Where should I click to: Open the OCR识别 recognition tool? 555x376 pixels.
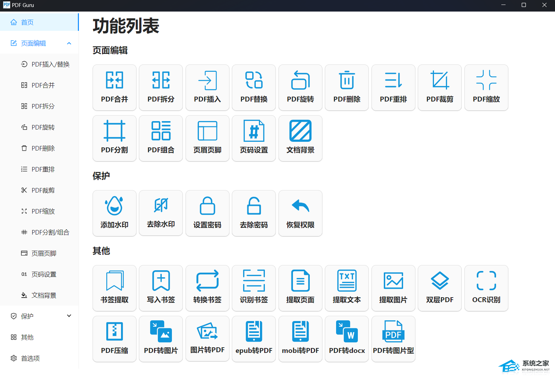[486, 288]
